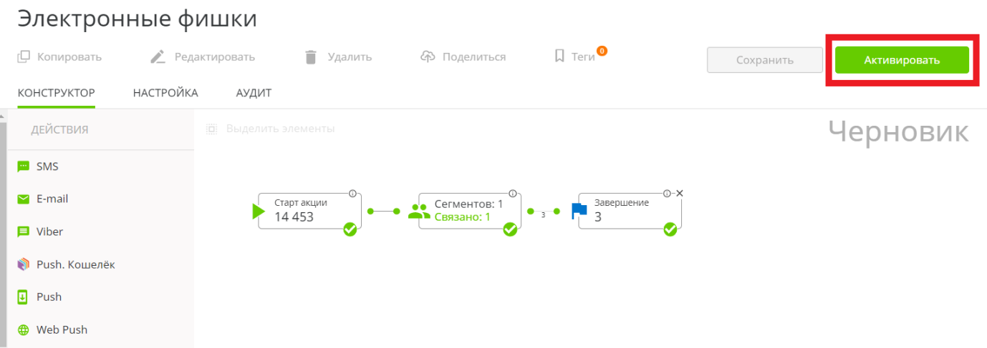Click the Copy (Копировать) icon
Image resolution: width=987 pixels, height=348 pixels.
[24, 57]
